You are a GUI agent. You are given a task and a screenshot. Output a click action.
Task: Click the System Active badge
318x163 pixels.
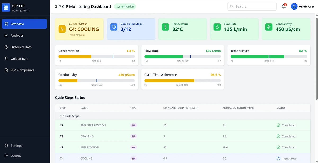[125, 6]
